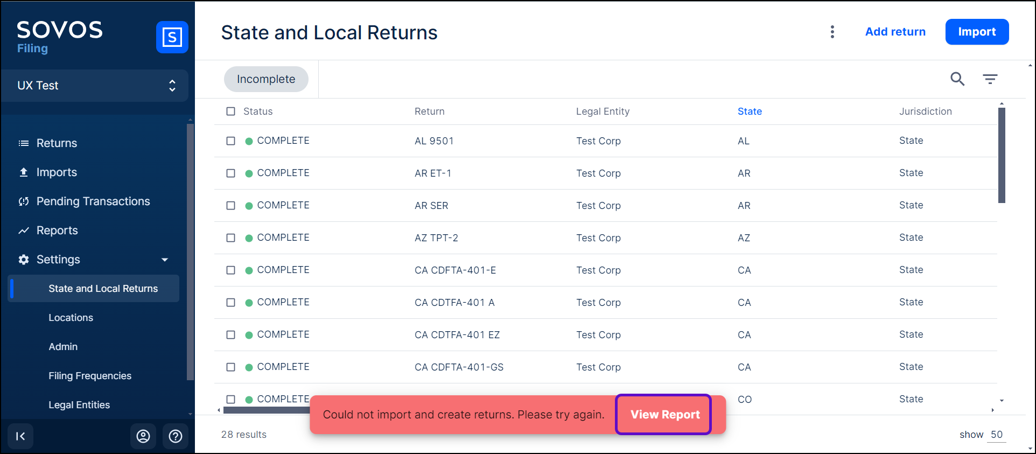Collapse the Settings menu arrow

click(165, 260)
